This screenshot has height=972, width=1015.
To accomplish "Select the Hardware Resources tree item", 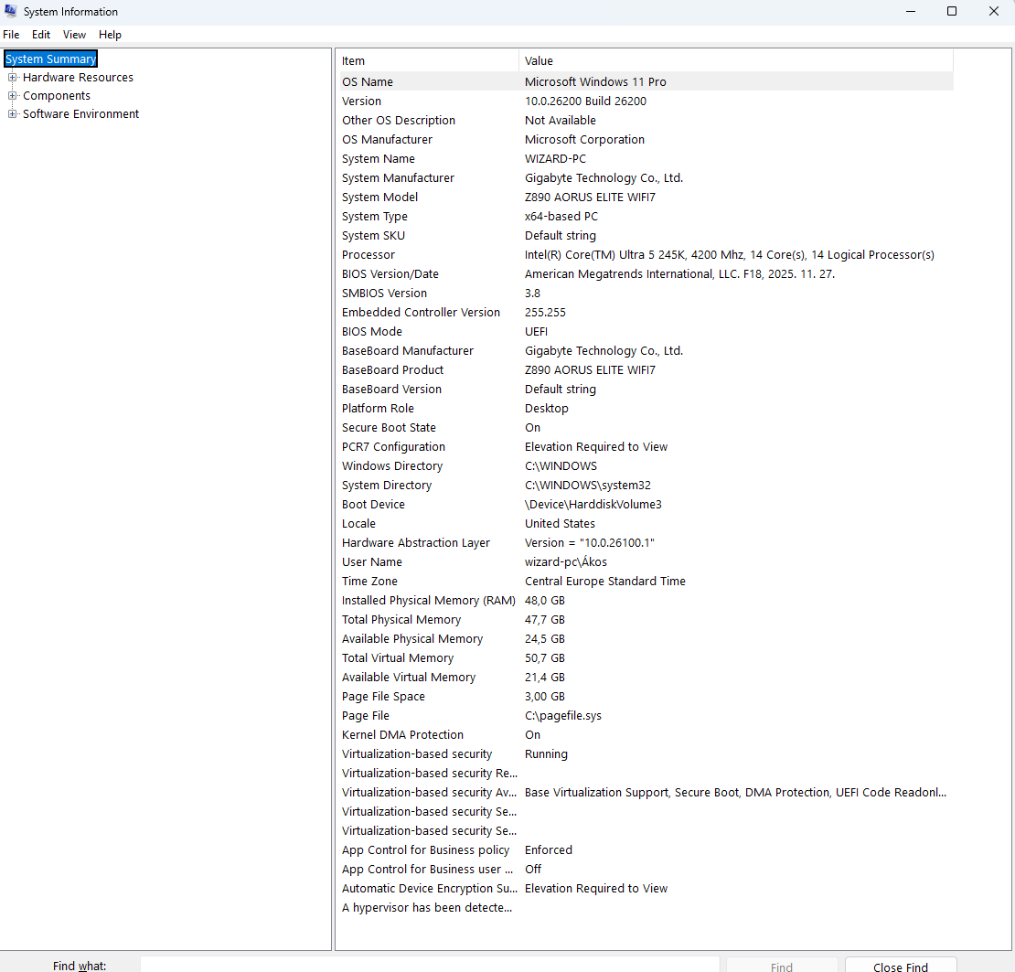I will (x=78, y=78).
